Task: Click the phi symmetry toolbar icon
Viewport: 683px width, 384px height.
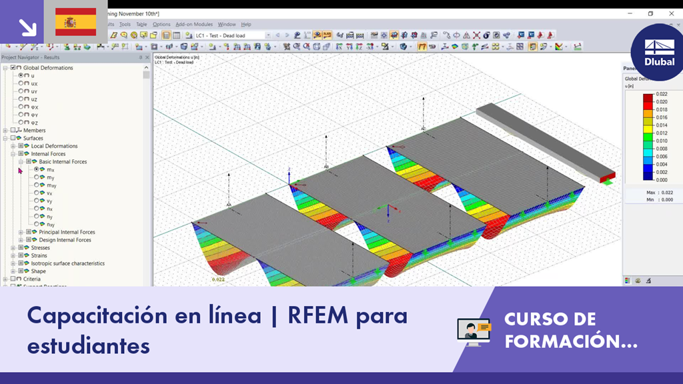Action: (456, 35)
